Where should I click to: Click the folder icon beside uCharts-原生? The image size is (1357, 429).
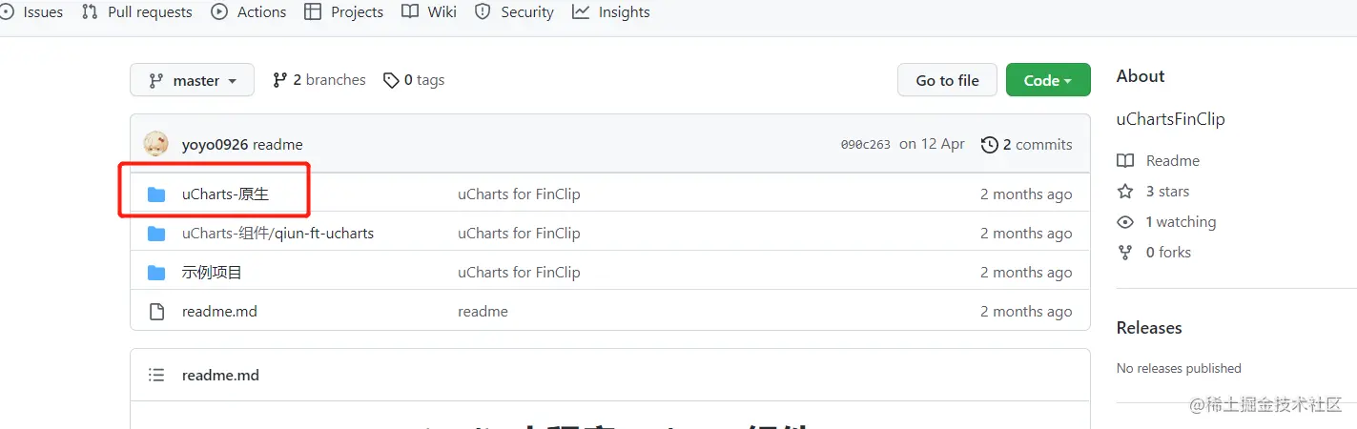point(156,194)
